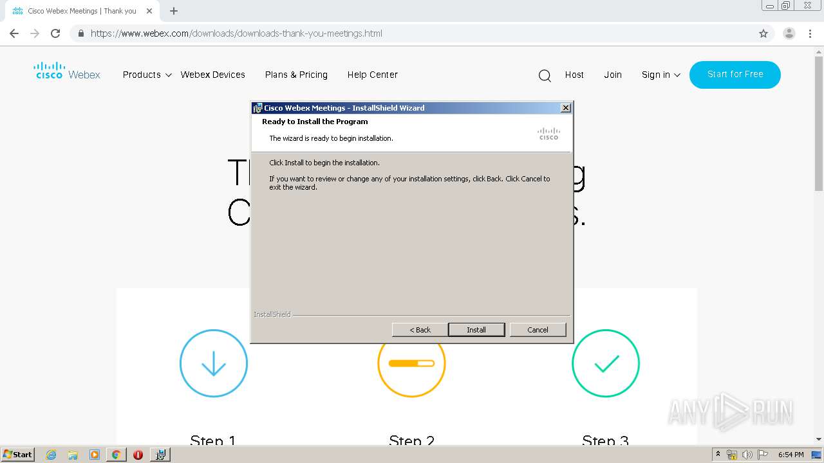Image resolution: width=824 pixels, height=463 pixels.
Task: Bookmark this page with the star icon
Action: point(763,33)
